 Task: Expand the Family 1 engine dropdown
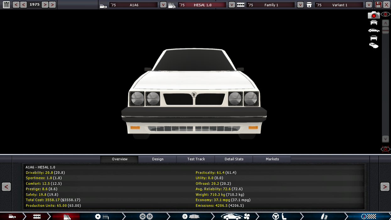300,5
